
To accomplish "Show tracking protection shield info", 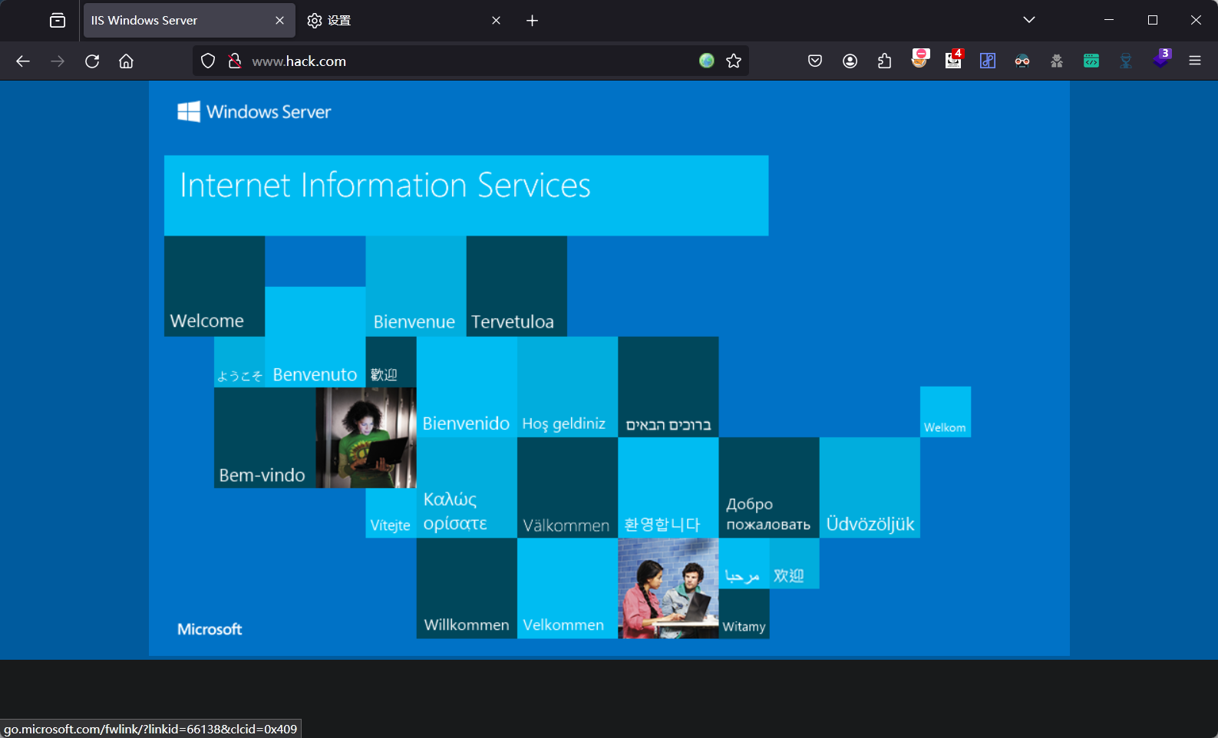I will (x=208, y=61).
